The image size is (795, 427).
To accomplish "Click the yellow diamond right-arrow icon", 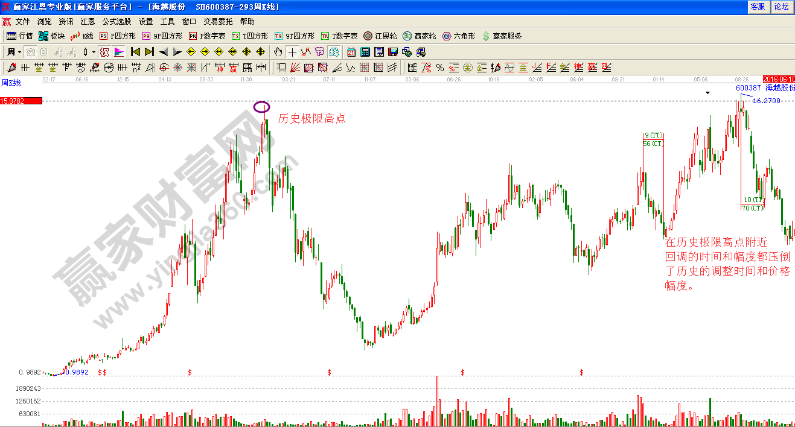I will pyautogui.click(x=205, y=52).
